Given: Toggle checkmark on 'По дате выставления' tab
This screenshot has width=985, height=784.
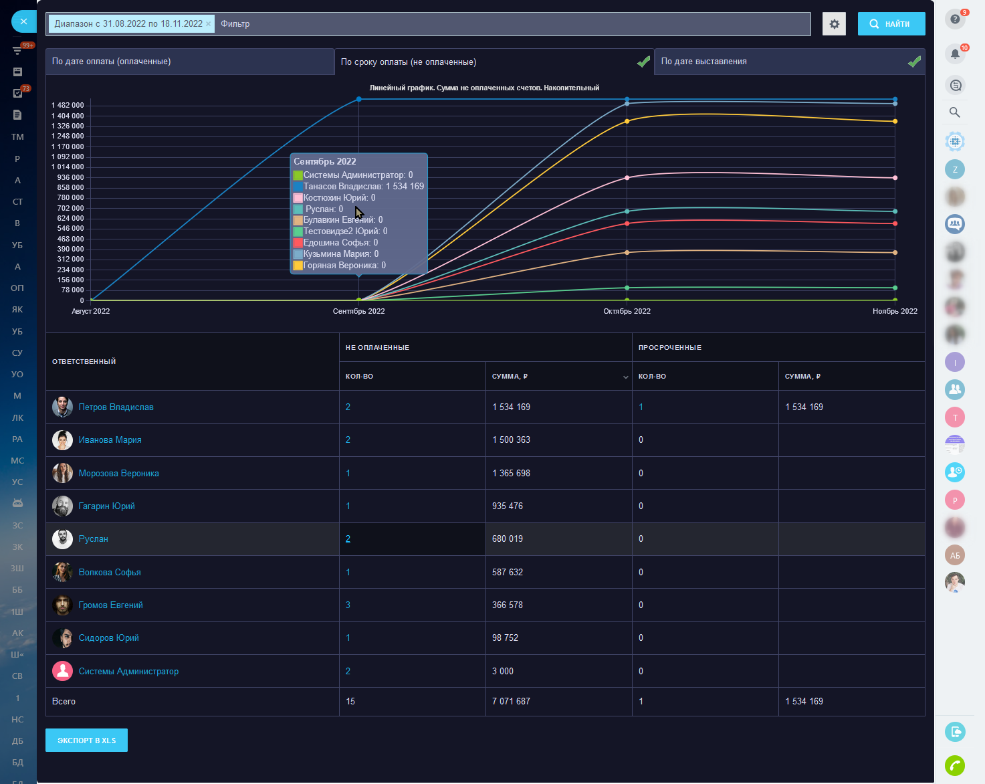Looking at the screenshot, I should (x=914, y=62).
